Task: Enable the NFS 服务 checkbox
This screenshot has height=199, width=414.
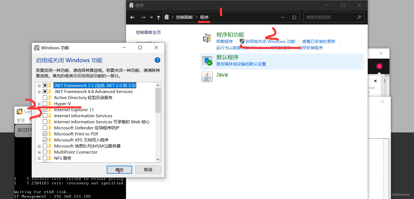Action: point(45,158)
